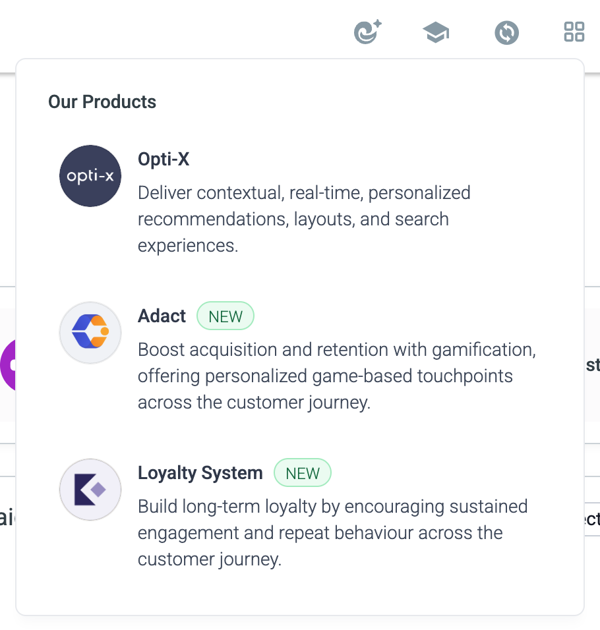Click the NEW badge beside Adact
The width and height of the screenshot is (600, 630).
click(225, 316)
